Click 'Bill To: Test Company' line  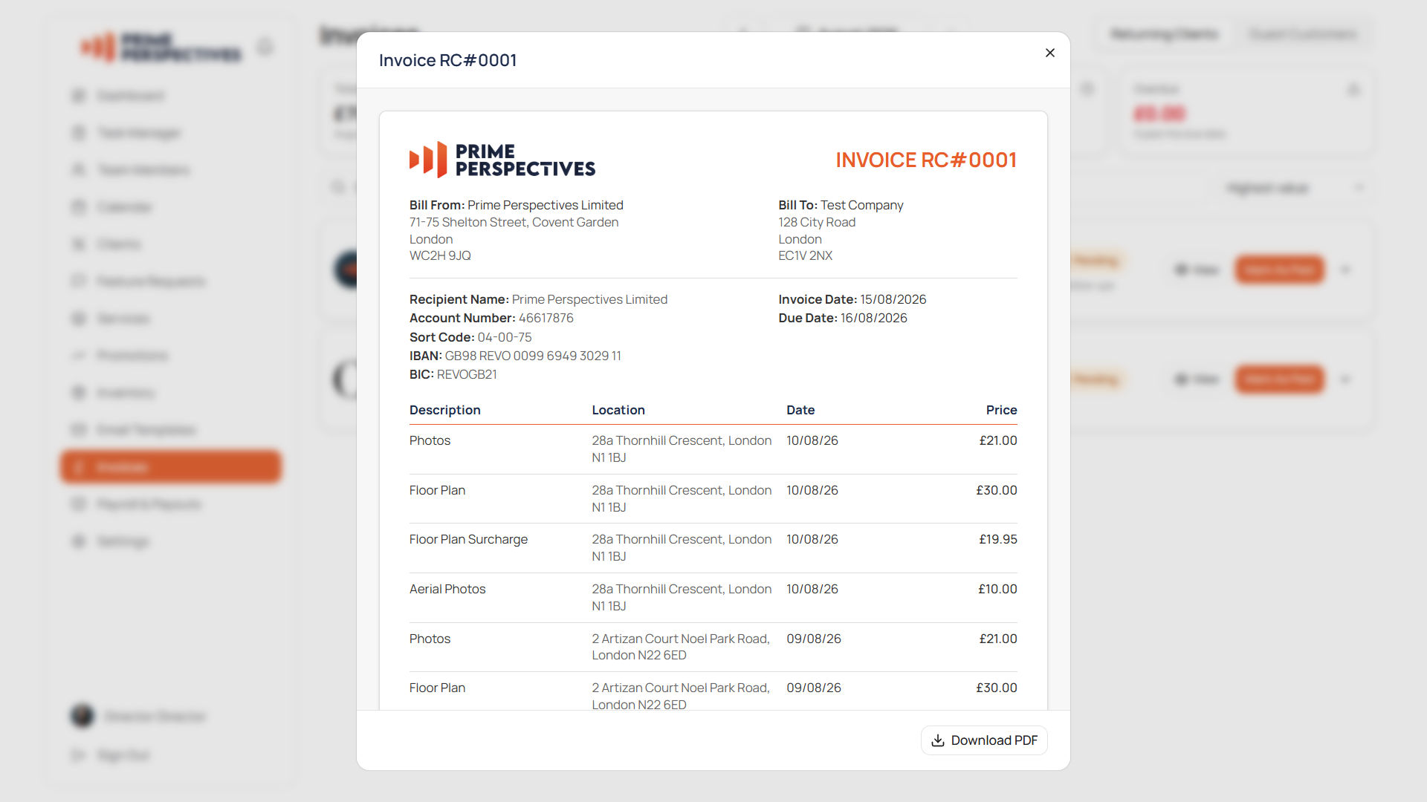tap(841, 205)
